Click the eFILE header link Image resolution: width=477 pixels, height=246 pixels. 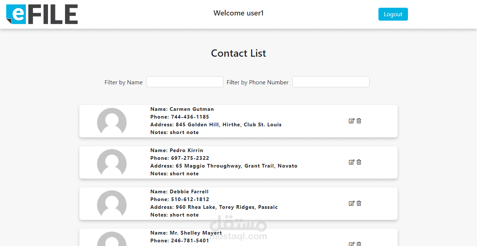(x=42, y=14)
